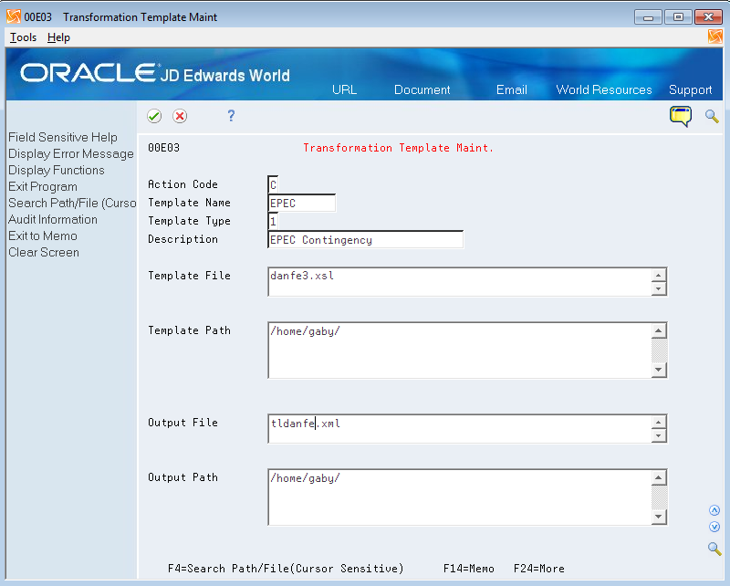Click the 00E03 program ID text in form
This screenshot has height=586, width=730.
[x=163, y=148]
